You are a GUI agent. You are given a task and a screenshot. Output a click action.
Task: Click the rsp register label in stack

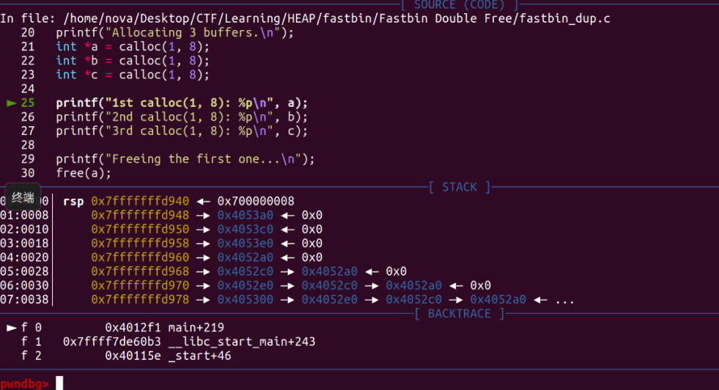pyautogui.click(x=73, y=202)
